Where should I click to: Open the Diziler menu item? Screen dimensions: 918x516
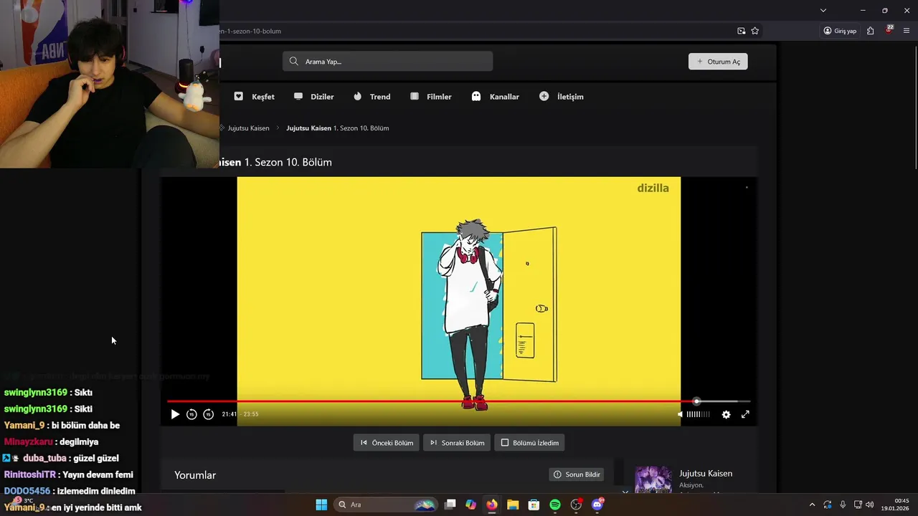point(313,97)
